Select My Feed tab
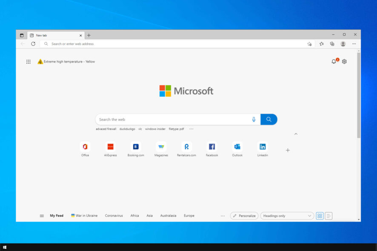Viewport: 377px width, 251px height. point(57,216)
